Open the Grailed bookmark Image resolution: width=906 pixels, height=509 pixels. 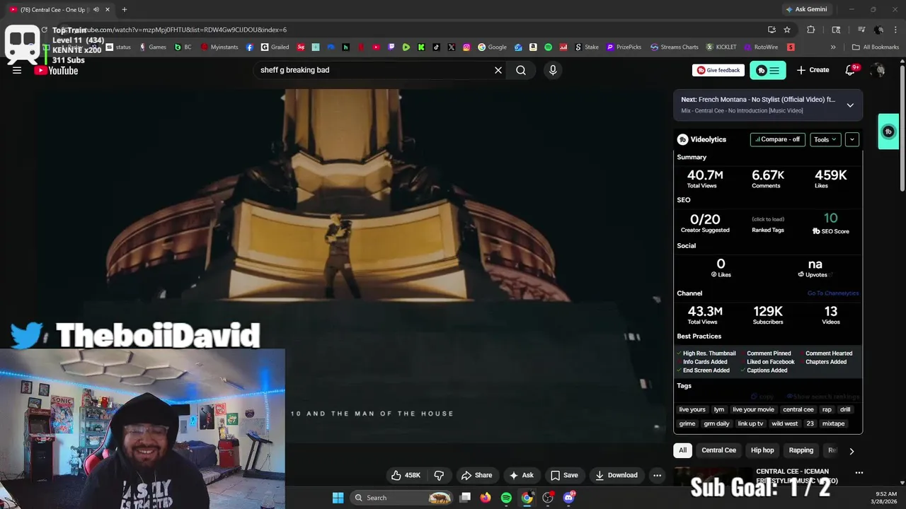[275, 47]
